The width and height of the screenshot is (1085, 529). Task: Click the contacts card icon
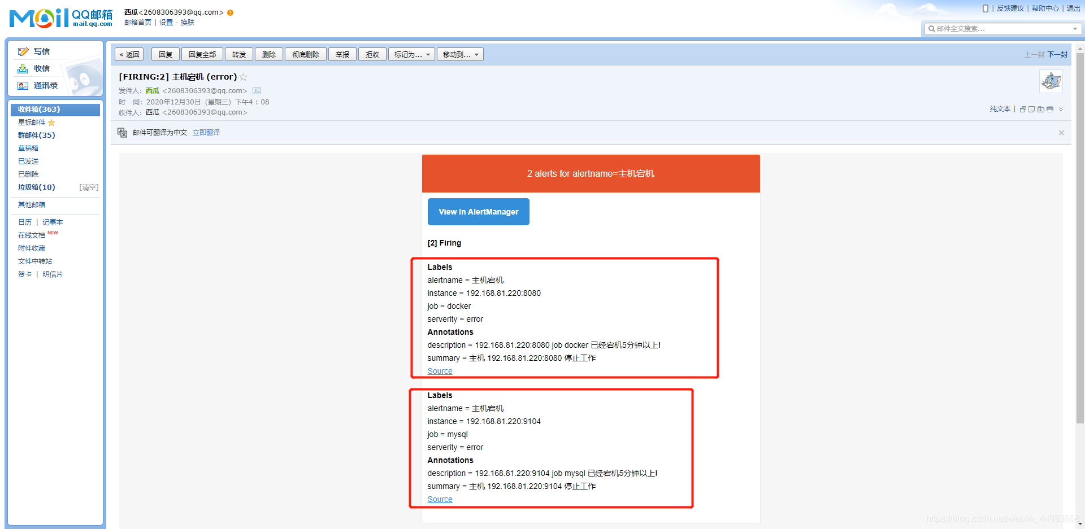pos(23,85)
